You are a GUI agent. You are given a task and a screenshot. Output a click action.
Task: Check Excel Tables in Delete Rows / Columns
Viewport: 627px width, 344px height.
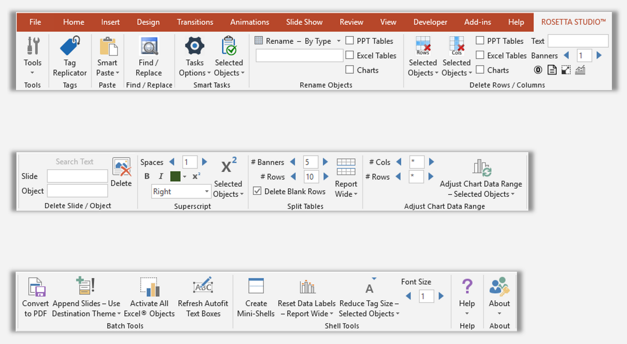480,55
